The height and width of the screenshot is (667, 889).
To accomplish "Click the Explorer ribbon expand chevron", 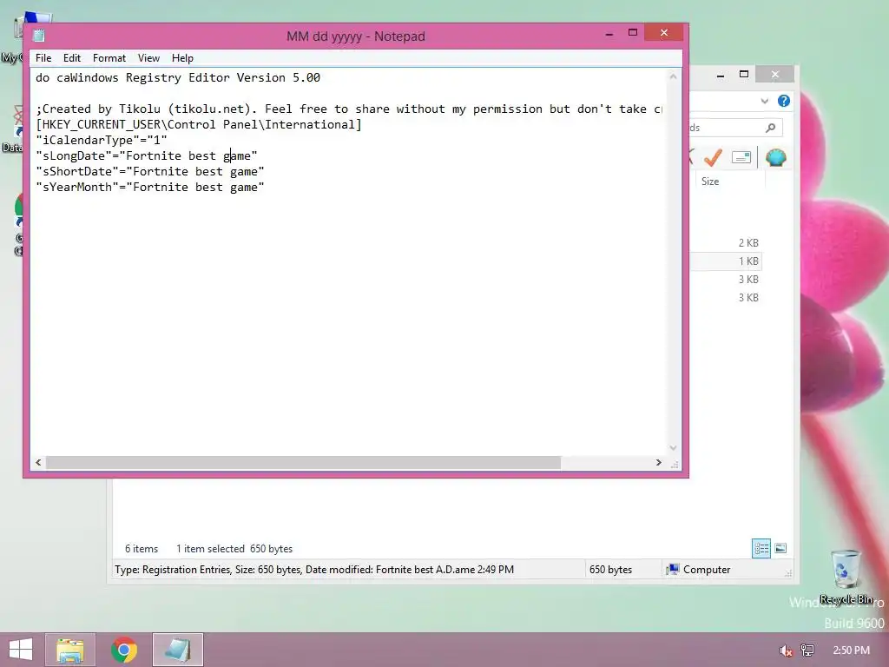I will pyautogui.click(x=764, y=101).
